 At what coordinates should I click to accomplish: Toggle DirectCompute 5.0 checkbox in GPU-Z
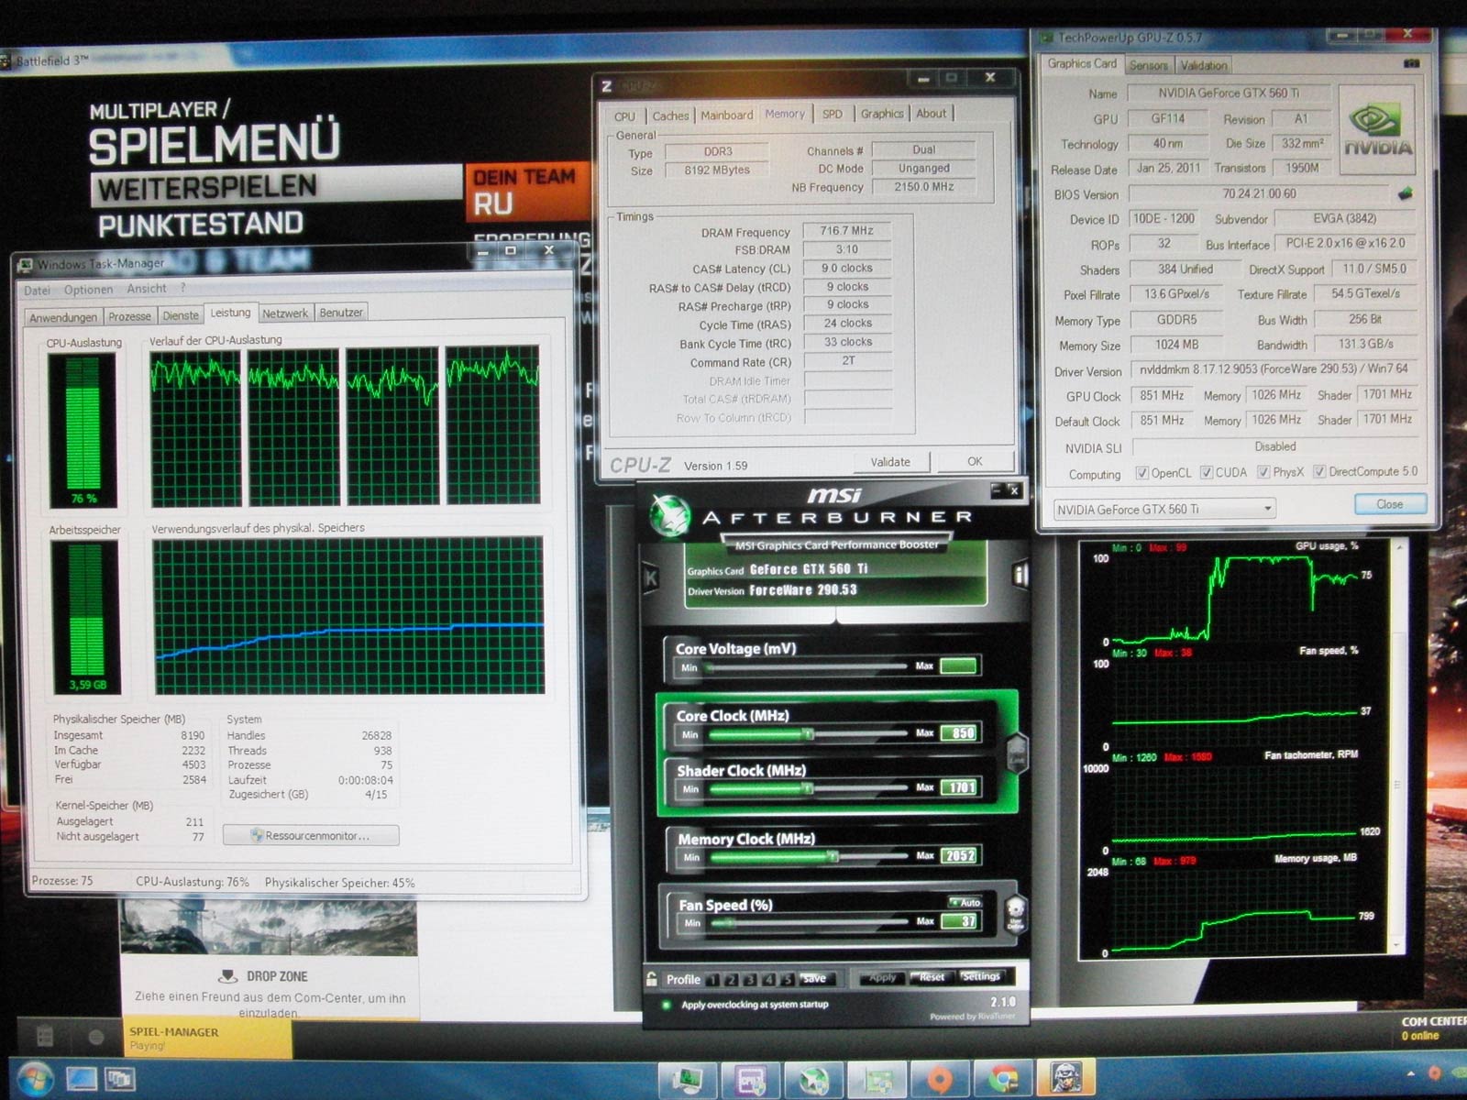[1319, 472]
